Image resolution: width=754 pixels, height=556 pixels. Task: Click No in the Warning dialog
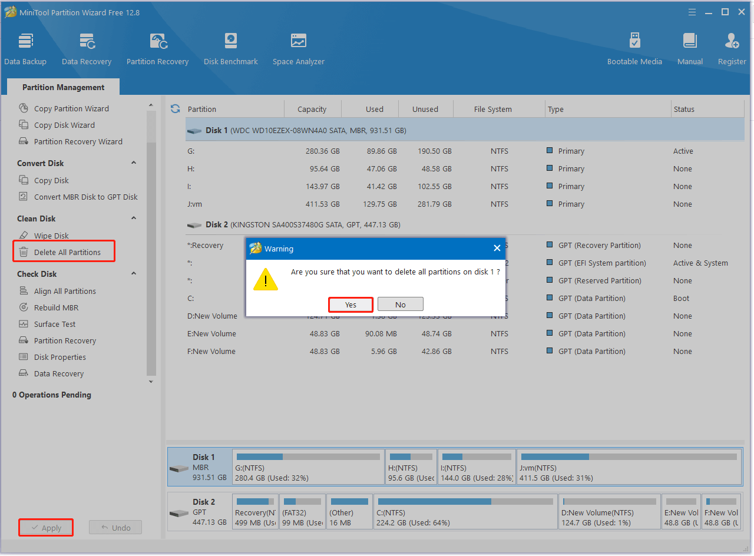401,305
